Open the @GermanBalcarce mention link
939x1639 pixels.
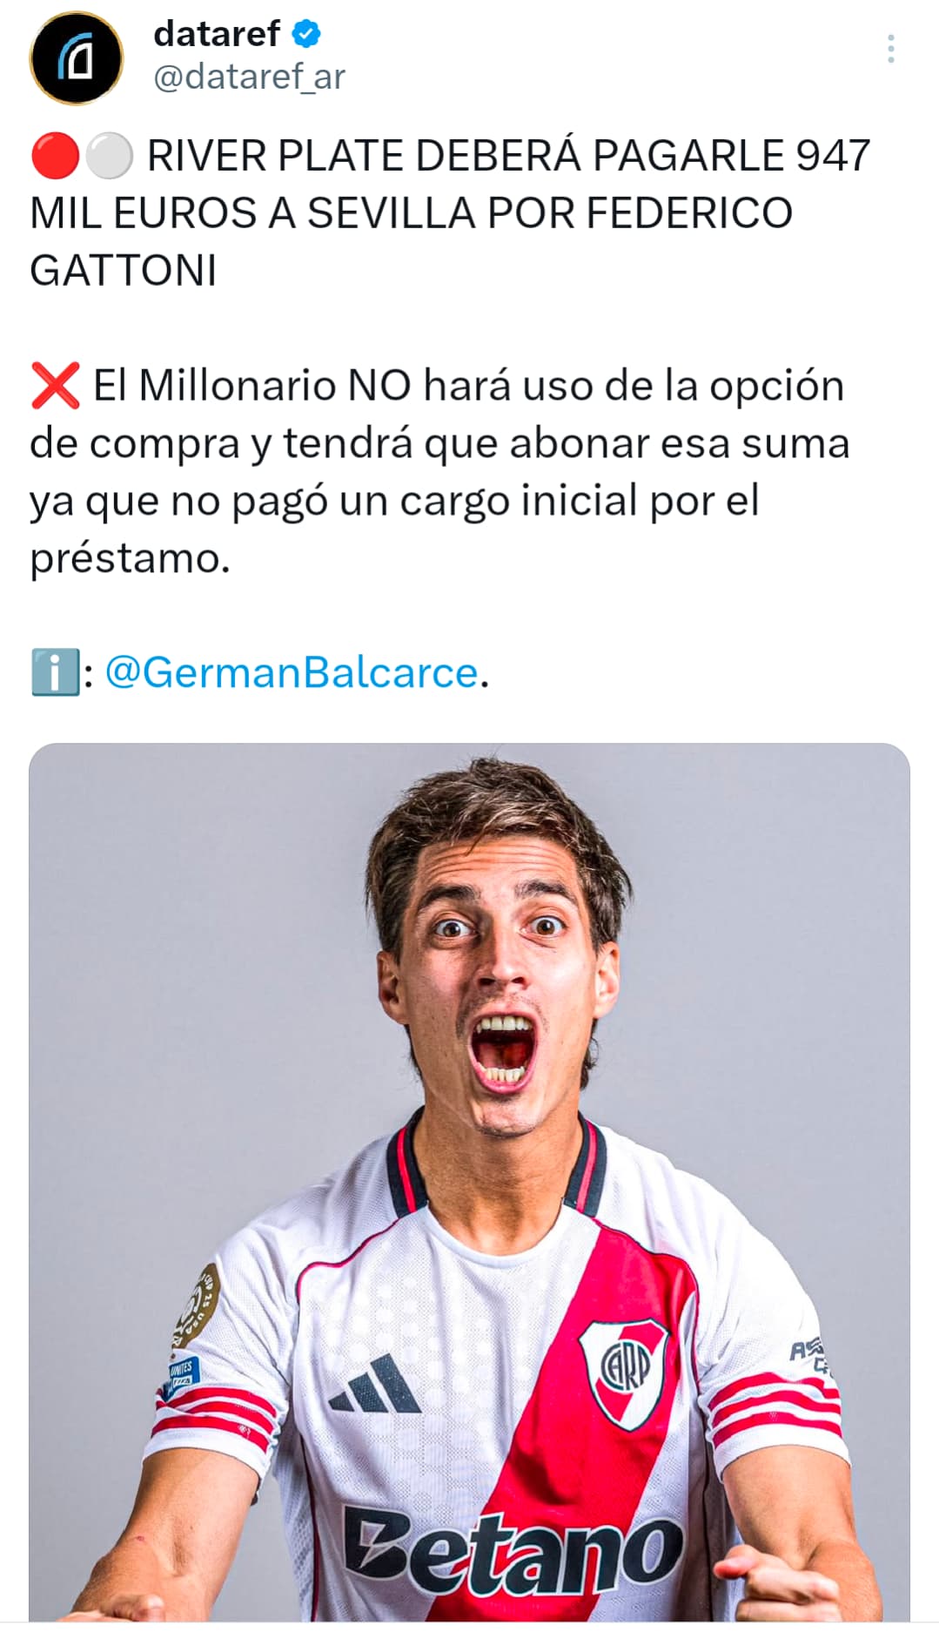[x=292, y=672]
